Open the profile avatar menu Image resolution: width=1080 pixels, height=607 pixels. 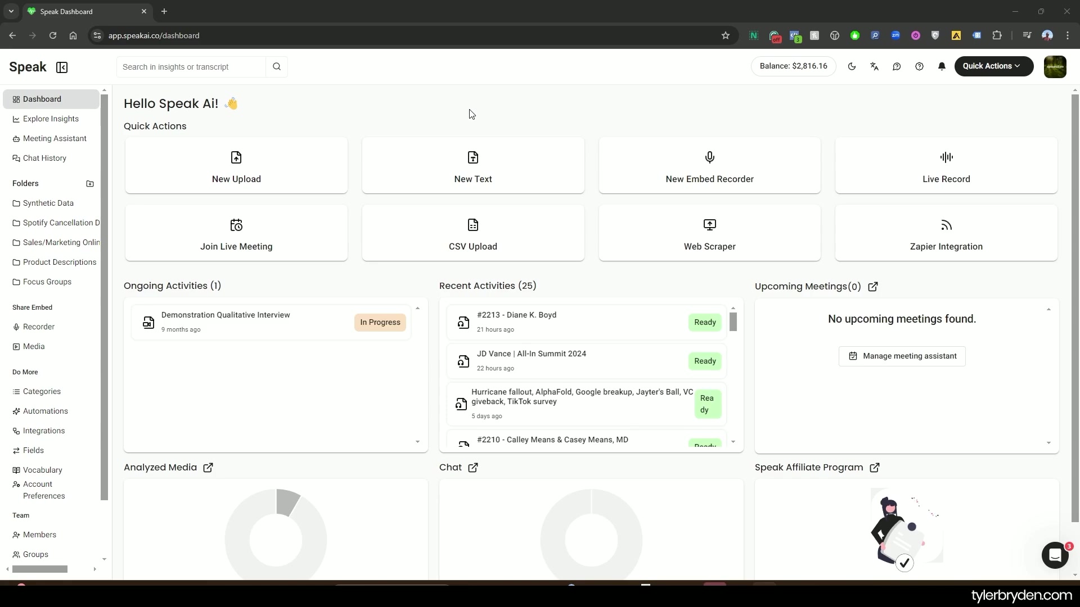pos(1055,67)
